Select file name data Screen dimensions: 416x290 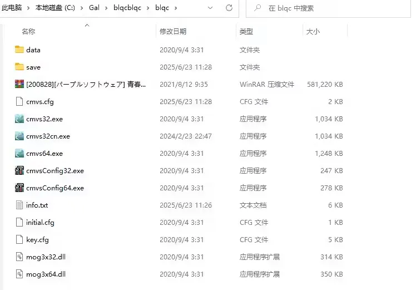pyautogui.click(x=33, y=50)
